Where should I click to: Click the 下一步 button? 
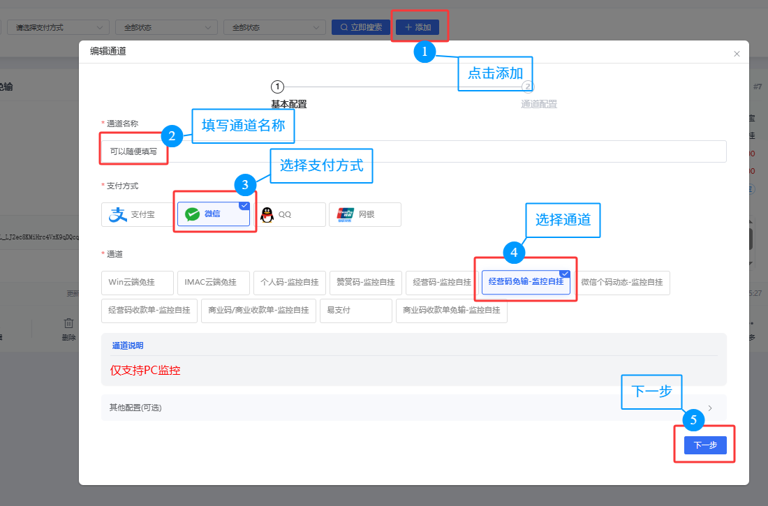[x=705, y=445]
